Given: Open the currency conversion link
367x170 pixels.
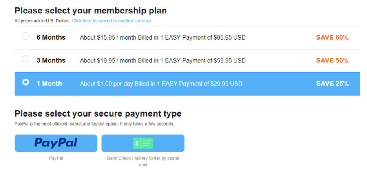Looking at the screenshot, I should (111, 21).
